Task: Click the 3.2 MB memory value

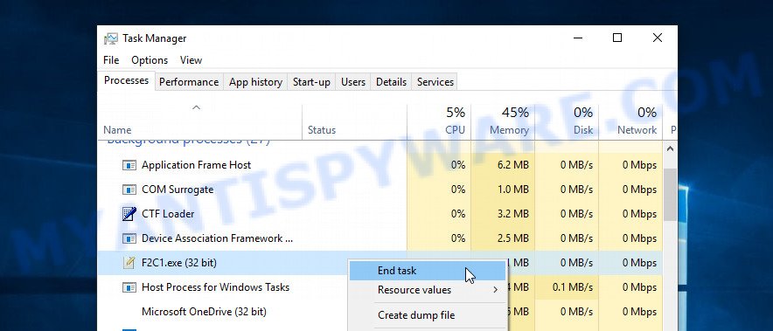Action: (x=513, y=214)
